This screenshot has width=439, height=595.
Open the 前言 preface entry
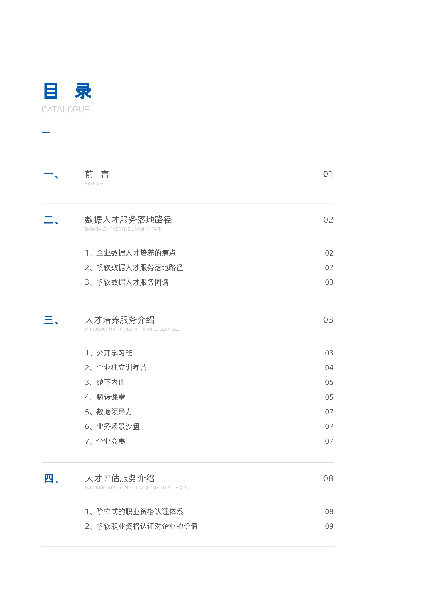click(x=97, y=174)
